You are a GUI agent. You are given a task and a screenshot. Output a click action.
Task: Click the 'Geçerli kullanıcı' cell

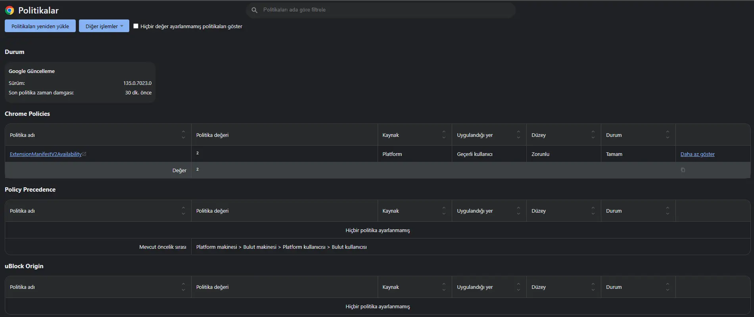click(x=475, y=154)
